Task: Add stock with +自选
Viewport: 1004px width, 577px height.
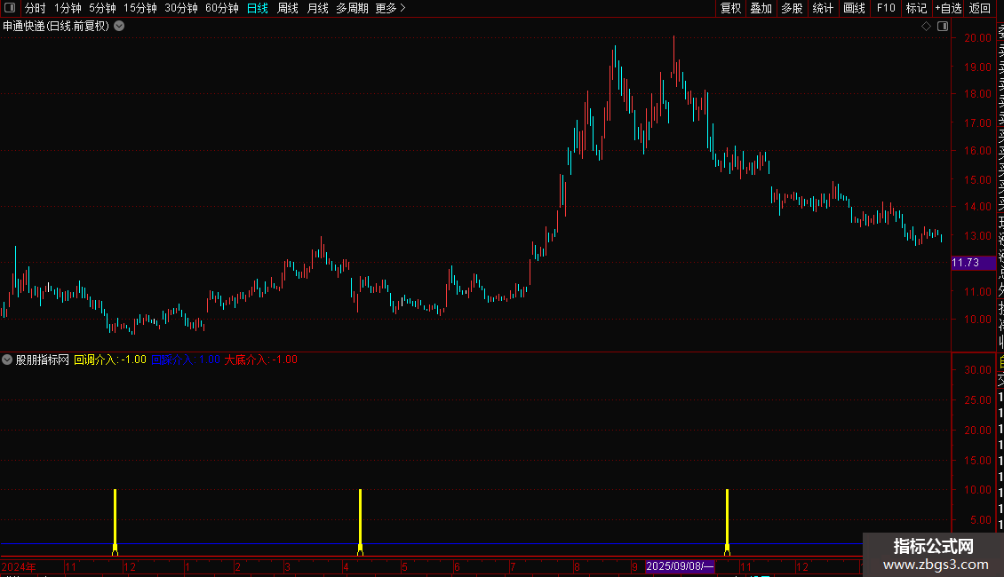Action: tap(948, 8)
